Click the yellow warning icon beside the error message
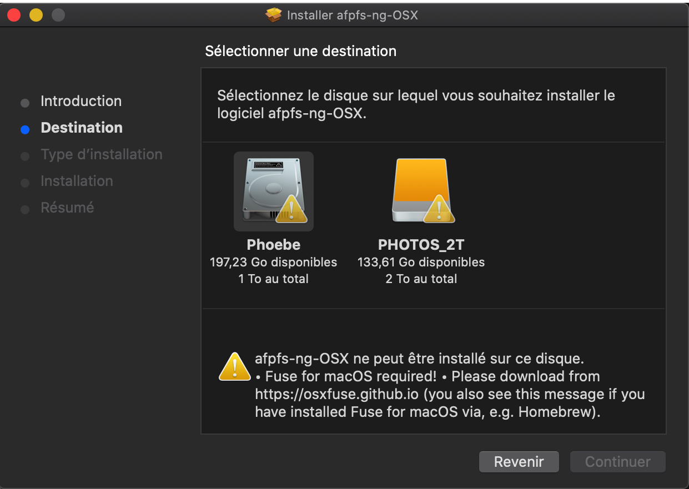 [235, 366]
